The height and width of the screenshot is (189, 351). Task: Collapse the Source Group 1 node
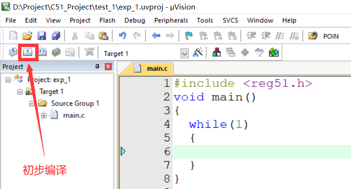(x=31, y=104)
